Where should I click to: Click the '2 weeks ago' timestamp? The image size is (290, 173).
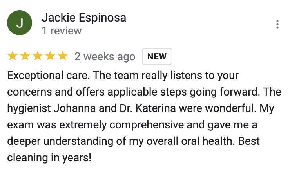tap(105, 56)
